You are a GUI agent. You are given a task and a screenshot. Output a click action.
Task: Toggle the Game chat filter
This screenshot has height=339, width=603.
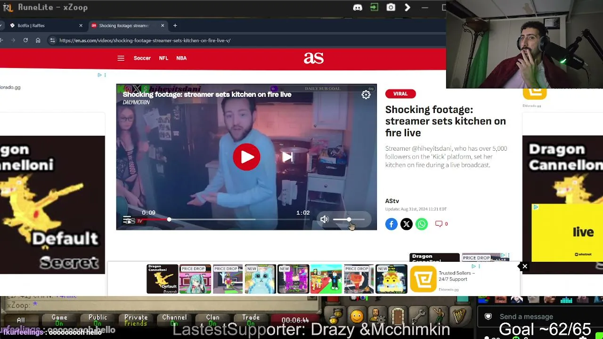click(x=59, y=320)
